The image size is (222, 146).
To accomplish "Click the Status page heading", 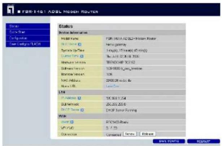I will (66, 26).
